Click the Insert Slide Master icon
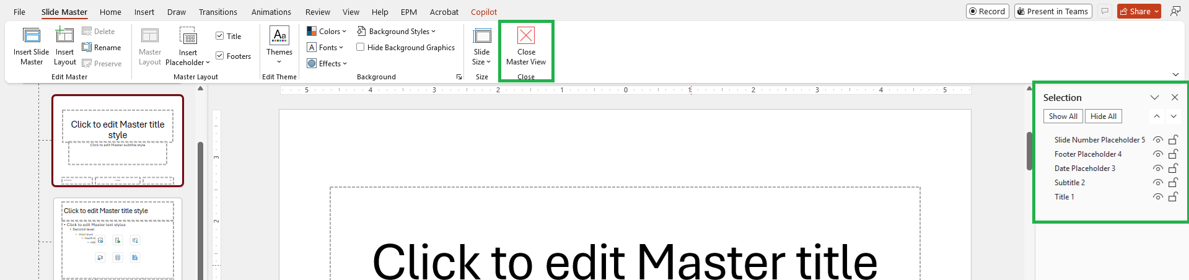Viewport: 1189px width, 280px height. 32,35
